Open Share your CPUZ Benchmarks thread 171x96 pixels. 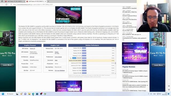pos(129,19)
